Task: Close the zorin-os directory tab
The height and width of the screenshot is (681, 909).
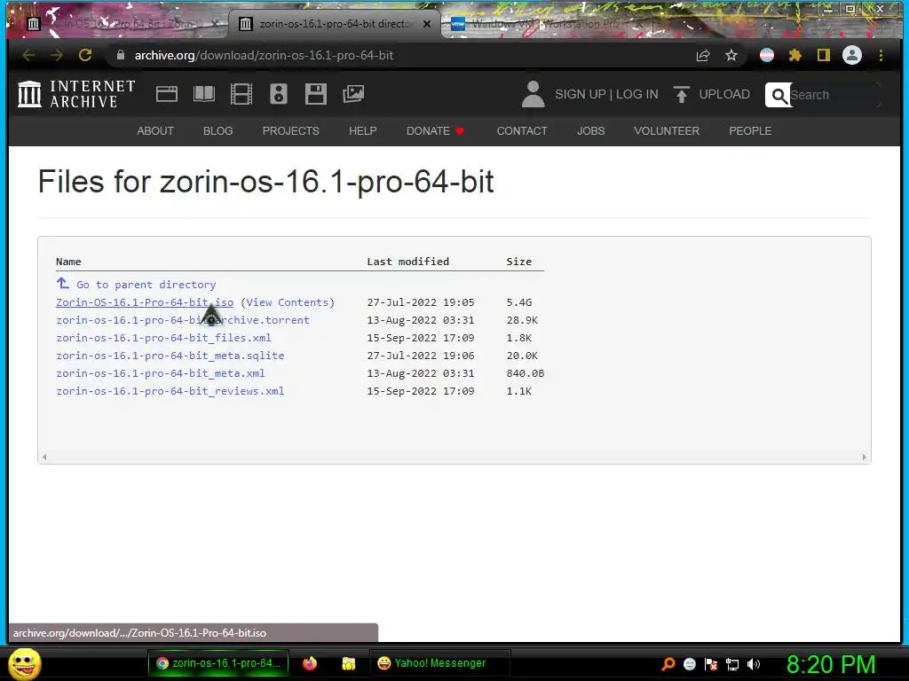Action: (x=427, y=24)
